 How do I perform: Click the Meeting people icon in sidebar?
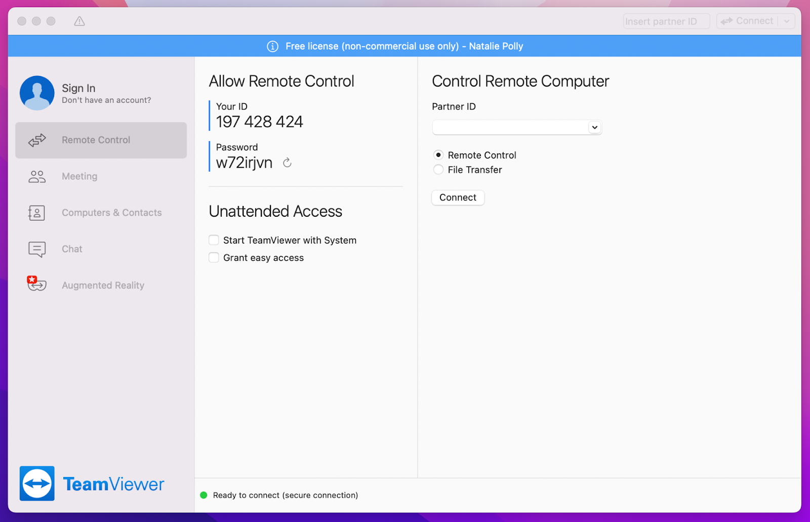[x=37, y=177]
